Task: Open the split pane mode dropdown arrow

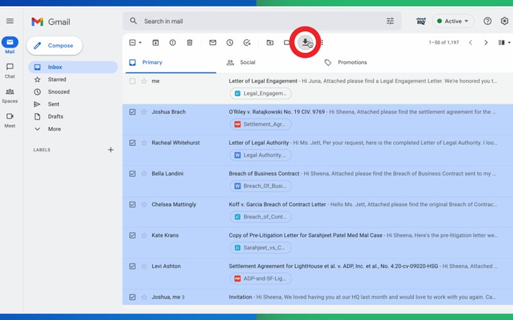Action: pyautogui.click(x=509, y=43)
